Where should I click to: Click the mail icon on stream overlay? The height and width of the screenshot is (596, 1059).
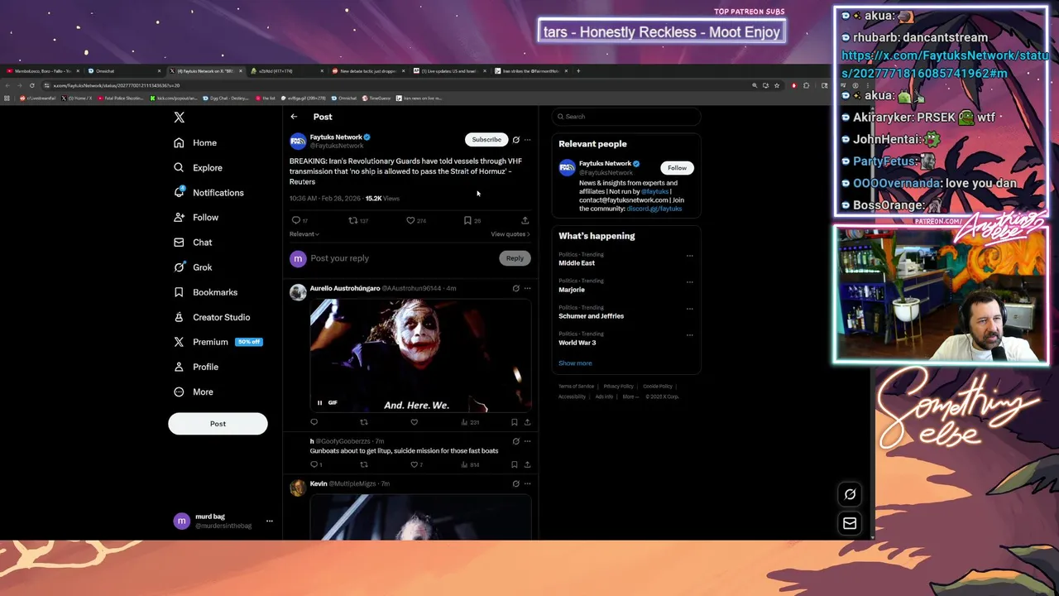850,523
